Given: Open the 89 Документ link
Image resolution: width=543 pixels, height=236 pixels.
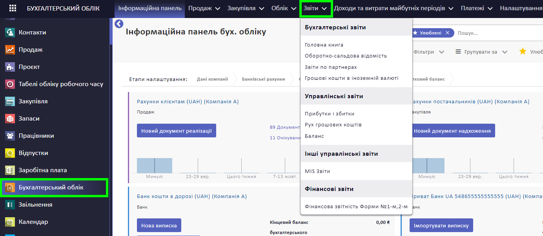Looking at the screenshot, I should coord(285,127).
